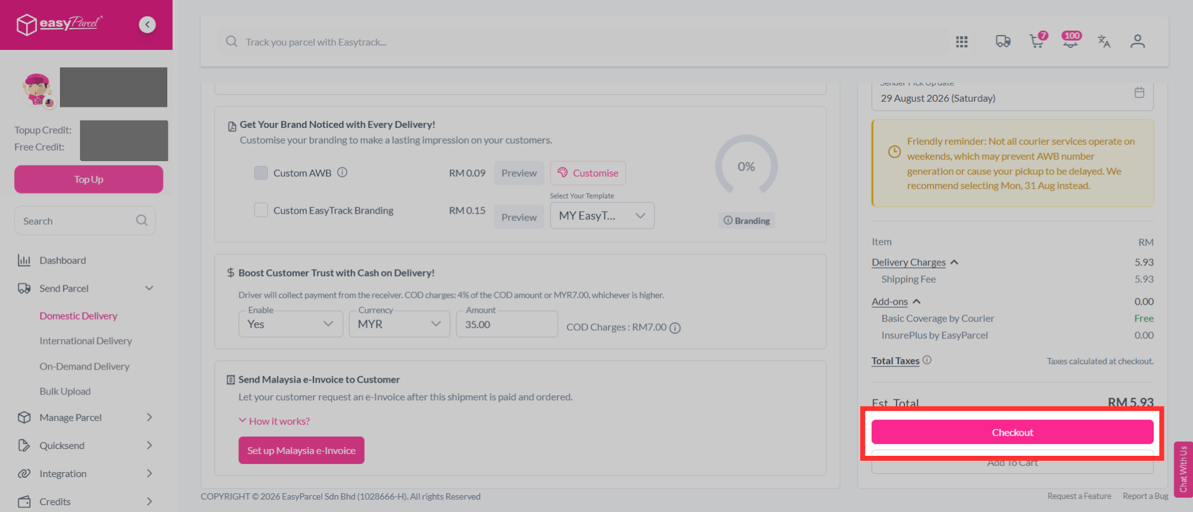The image size is (1193, 512).
Task: Enable the Custom AWB checkbox
Action: (x=261, y=173)
